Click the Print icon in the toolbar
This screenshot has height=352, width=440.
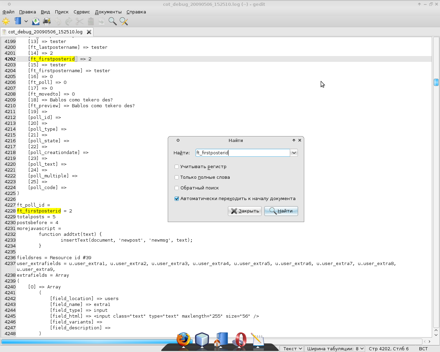pyautogui.click(x=47, y=21)
